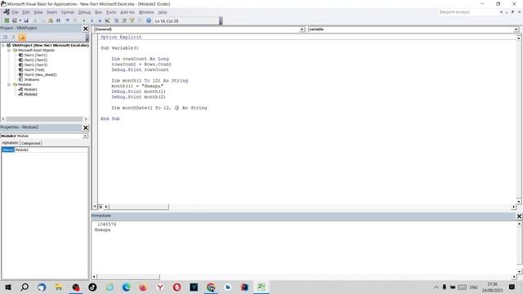
Task: Click View Code icon in Project panel
Action: coord(5,38)
